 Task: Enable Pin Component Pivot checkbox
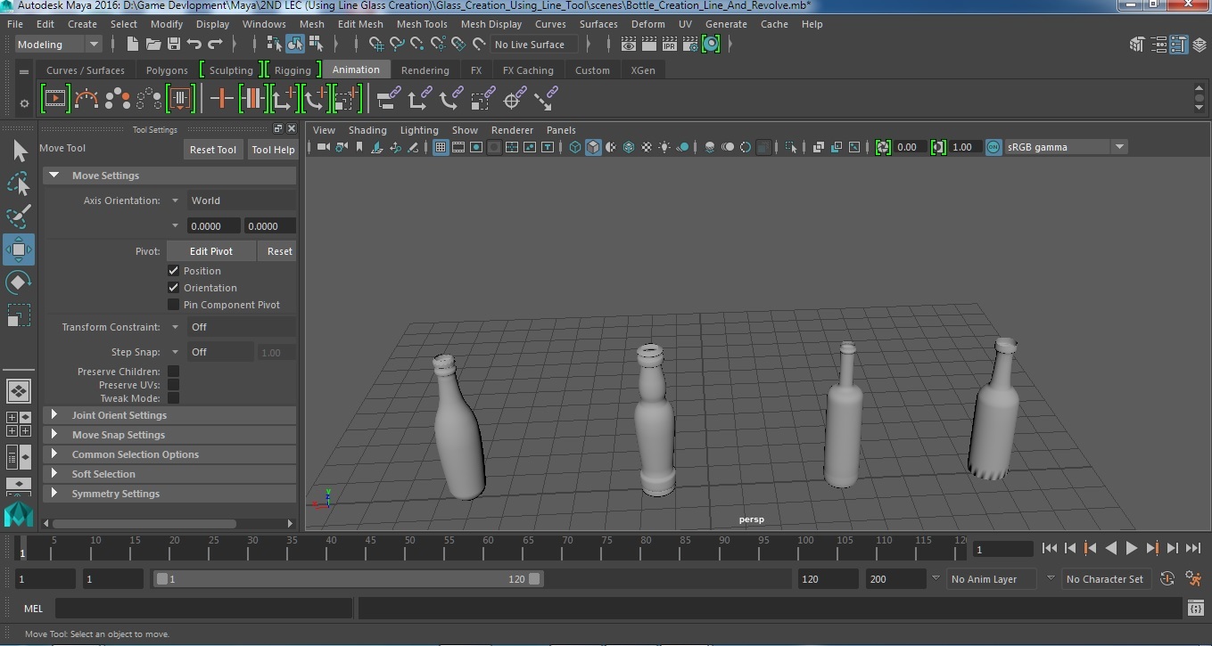click(174, 305)
